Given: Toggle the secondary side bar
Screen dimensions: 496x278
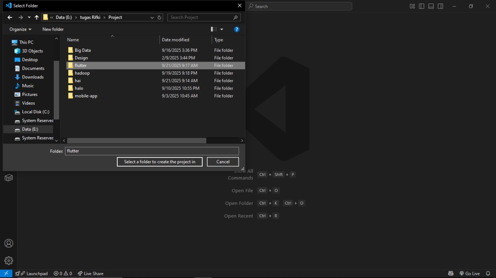Looking at the screenshot, I should [441, 6].
